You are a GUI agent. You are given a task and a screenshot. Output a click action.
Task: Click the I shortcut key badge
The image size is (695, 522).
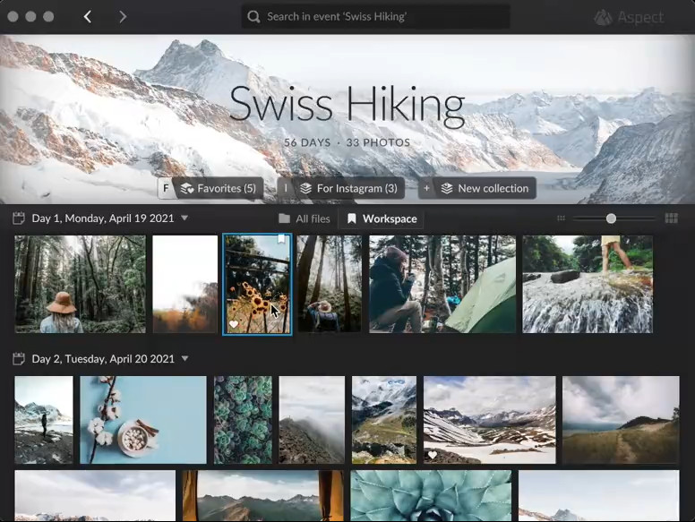(x=285, y=188)
